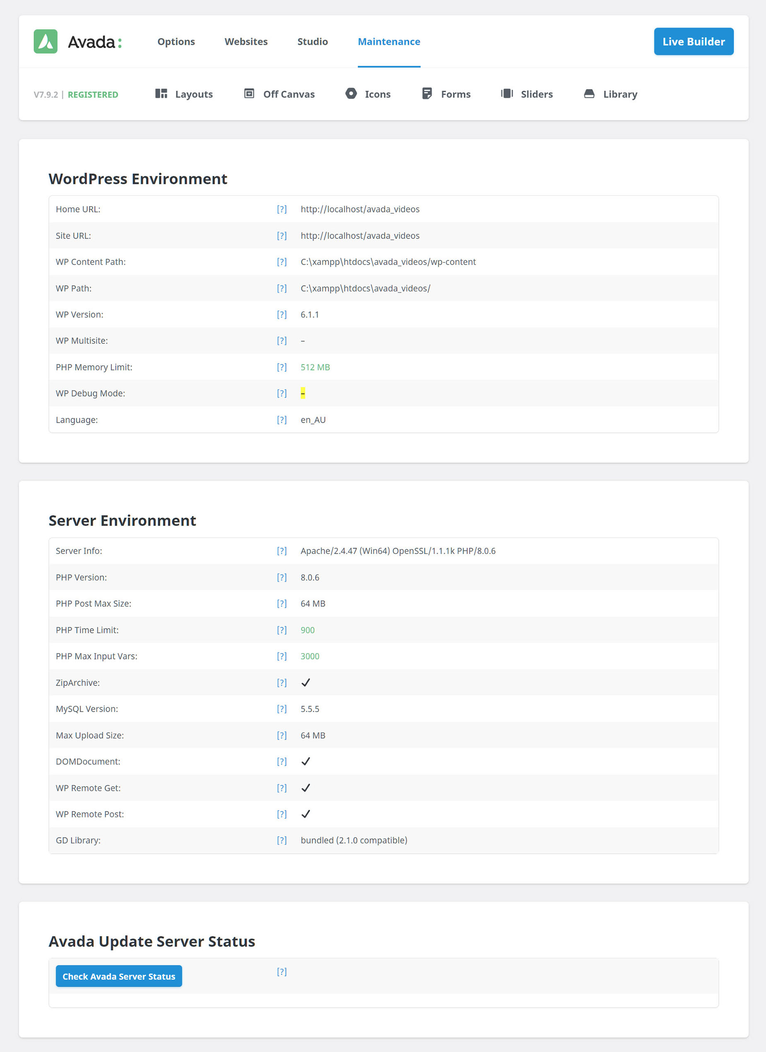Click the Home URL value http://localhost/avada_videos
This screenshot has width=766, height=1052.
360,209
